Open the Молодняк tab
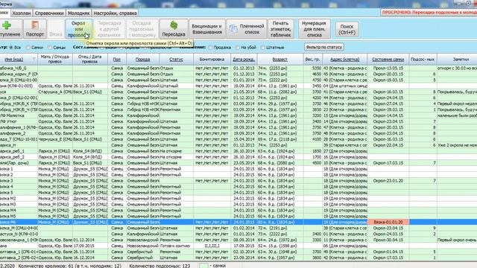The width and height of the screenshot is (477, 268). (78, 13)
